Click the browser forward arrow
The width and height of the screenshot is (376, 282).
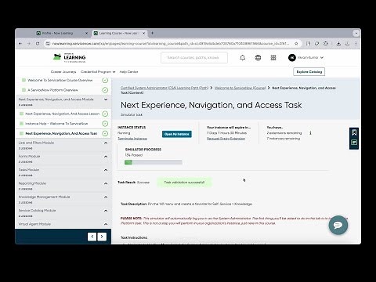point(29,44)
